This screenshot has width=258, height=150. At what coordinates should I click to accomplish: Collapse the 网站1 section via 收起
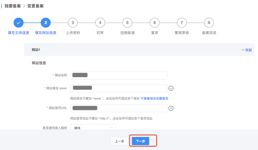pyautogui.click(x=247, y=50)
